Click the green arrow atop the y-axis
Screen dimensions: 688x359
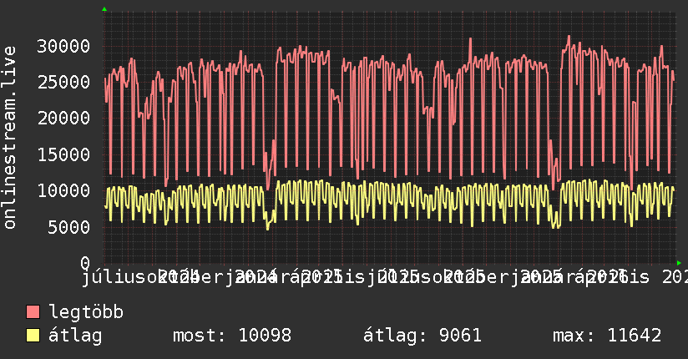pos(104,9)
